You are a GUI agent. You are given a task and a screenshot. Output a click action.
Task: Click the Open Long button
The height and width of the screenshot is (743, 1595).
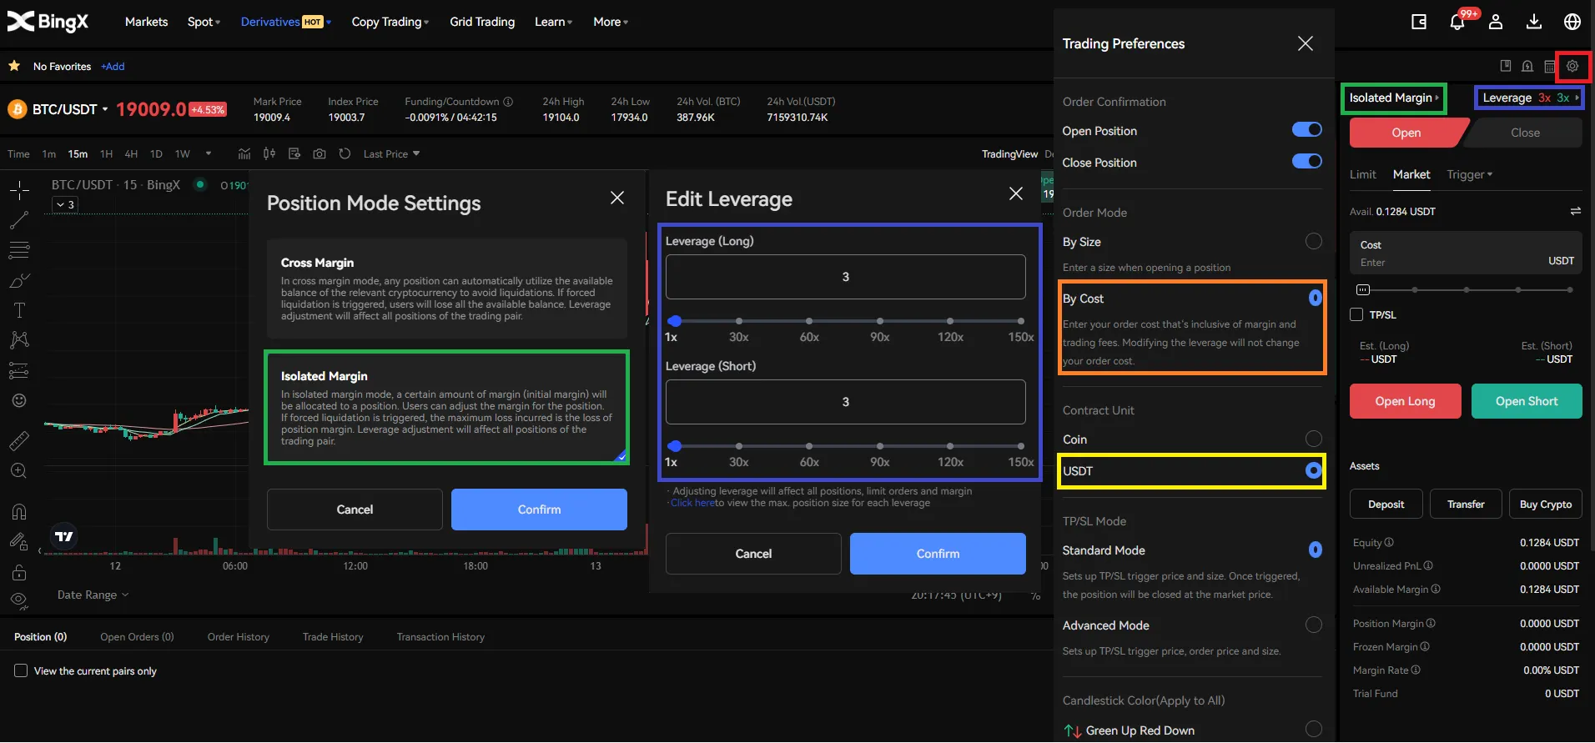[1405, 401]
